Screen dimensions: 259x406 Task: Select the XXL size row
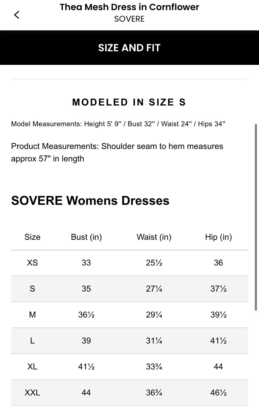129,393
